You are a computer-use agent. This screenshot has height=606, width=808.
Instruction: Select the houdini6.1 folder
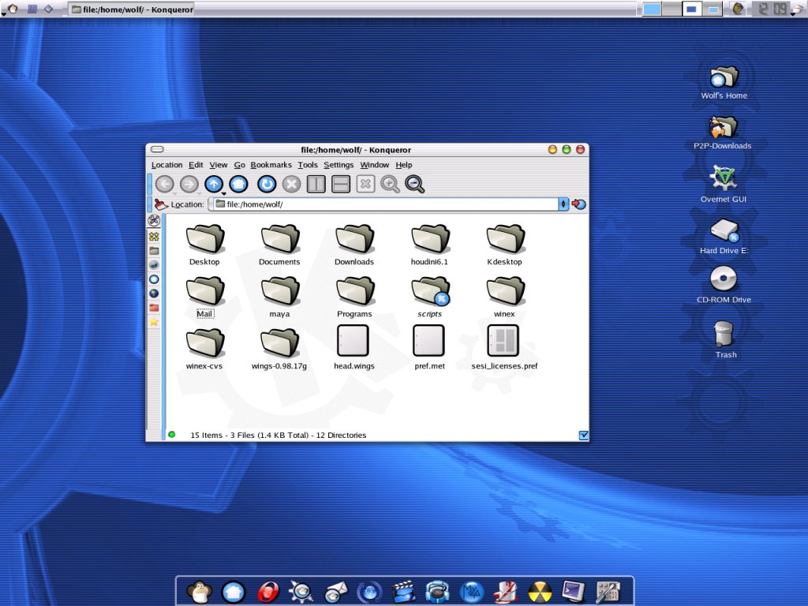[x=429, y=245]
